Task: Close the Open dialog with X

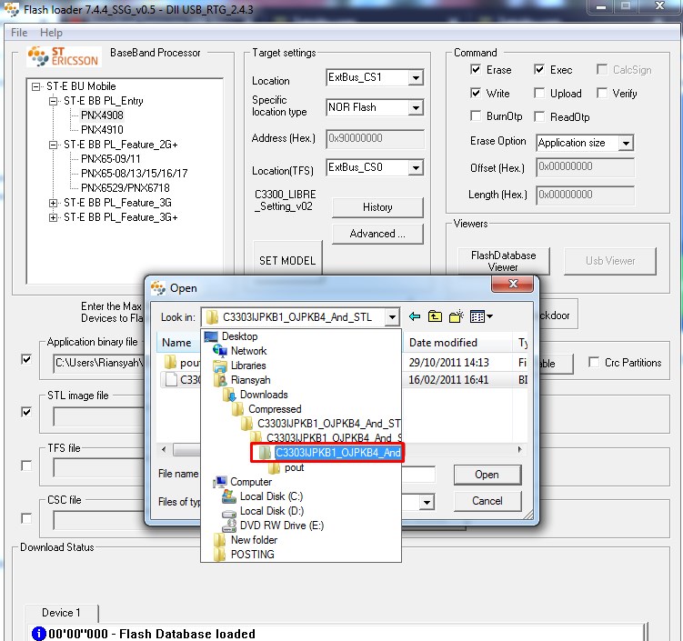Action: pos(513,284)
